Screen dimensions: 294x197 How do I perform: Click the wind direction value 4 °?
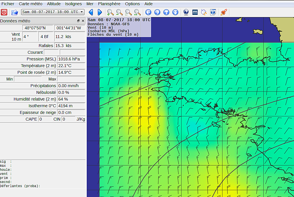point(30,37)
